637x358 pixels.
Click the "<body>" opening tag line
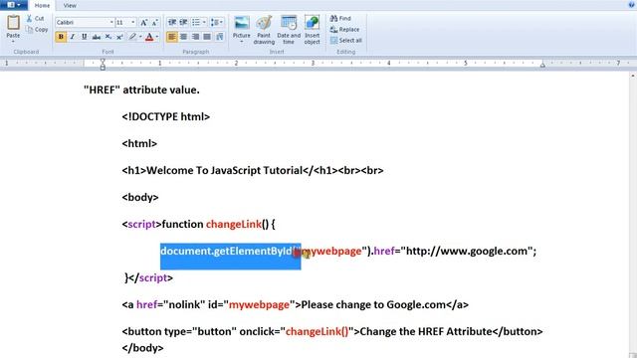click(x=140, y=198)
